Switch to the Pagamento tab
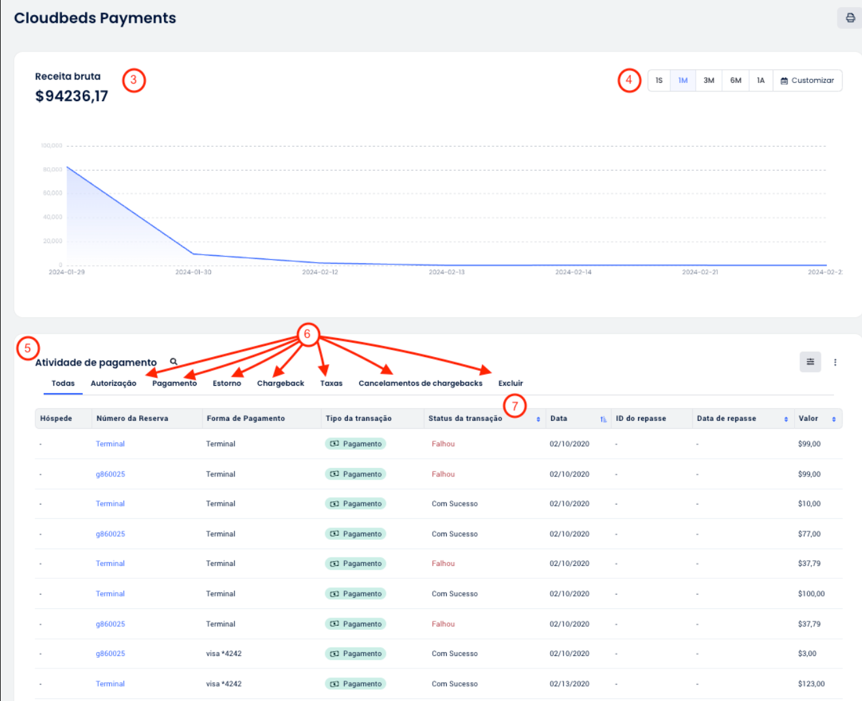The width and height of the screenshot is (862, 701). (x=174, y=383)
